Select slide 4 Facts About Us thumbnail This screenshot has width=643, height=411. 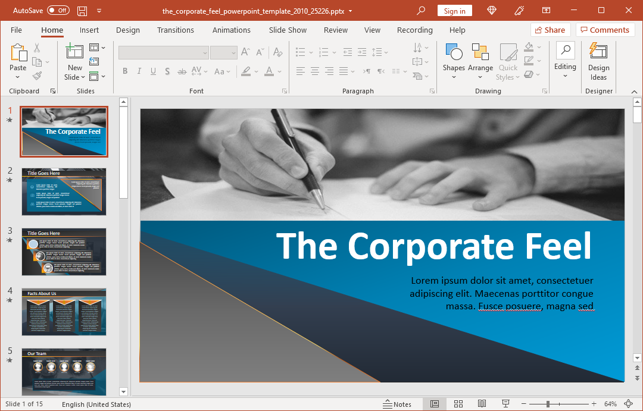point(64,311)
